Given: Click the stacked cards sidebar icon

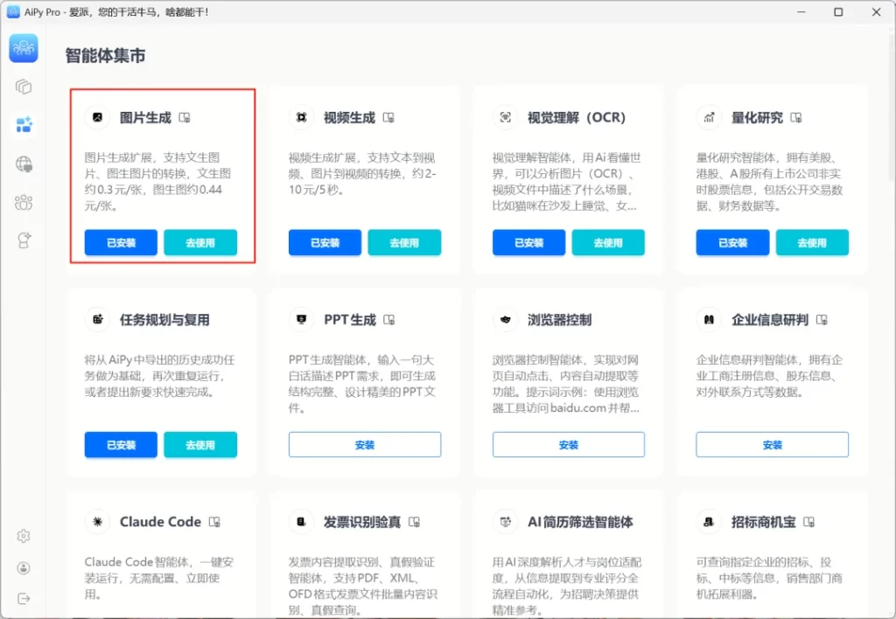Looking at the screenshot, I should click(24, 87).
